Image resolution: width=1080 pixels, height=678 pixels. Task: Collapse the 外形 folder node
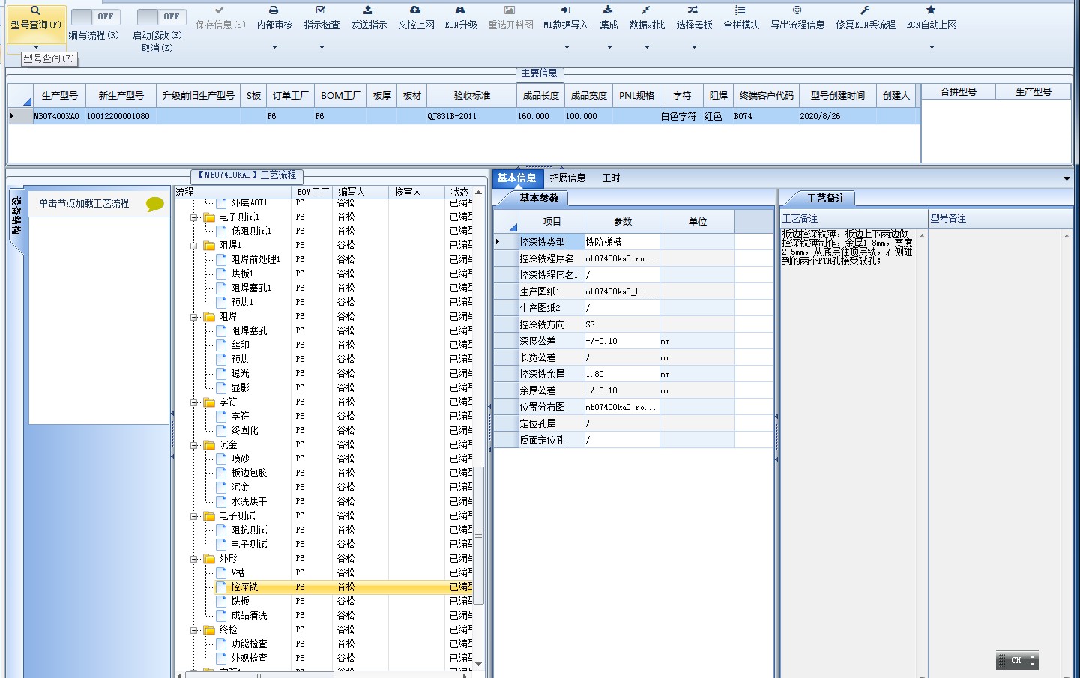coord(195,559)
